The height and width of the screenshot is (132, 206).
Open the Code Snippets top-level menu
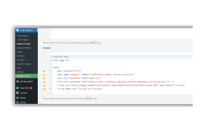pos(26,30)
